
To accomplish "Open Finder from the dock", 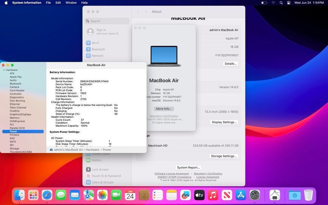I will 20,195.
